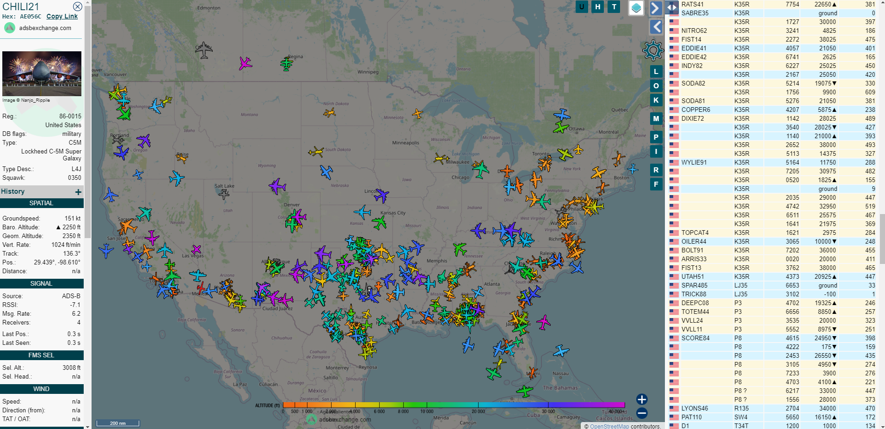Select the light blue aircraft east of Boston
This screenshot has width=885, height=429.
click(x=633, y=169)
